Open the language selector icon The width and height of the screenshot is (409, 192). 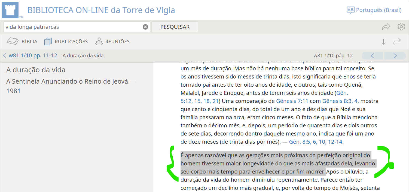[350, 10]
